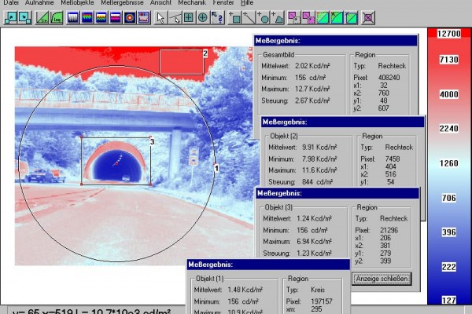Click Gesamtbild Mittelwert value 2.02 Kcd/m²
Image resolution: width=472 pixels, height=314 pixels.
click(x=312, y=66)
